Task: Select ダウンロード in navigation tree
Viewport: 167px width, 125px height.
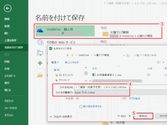Action: click(62, 80)
